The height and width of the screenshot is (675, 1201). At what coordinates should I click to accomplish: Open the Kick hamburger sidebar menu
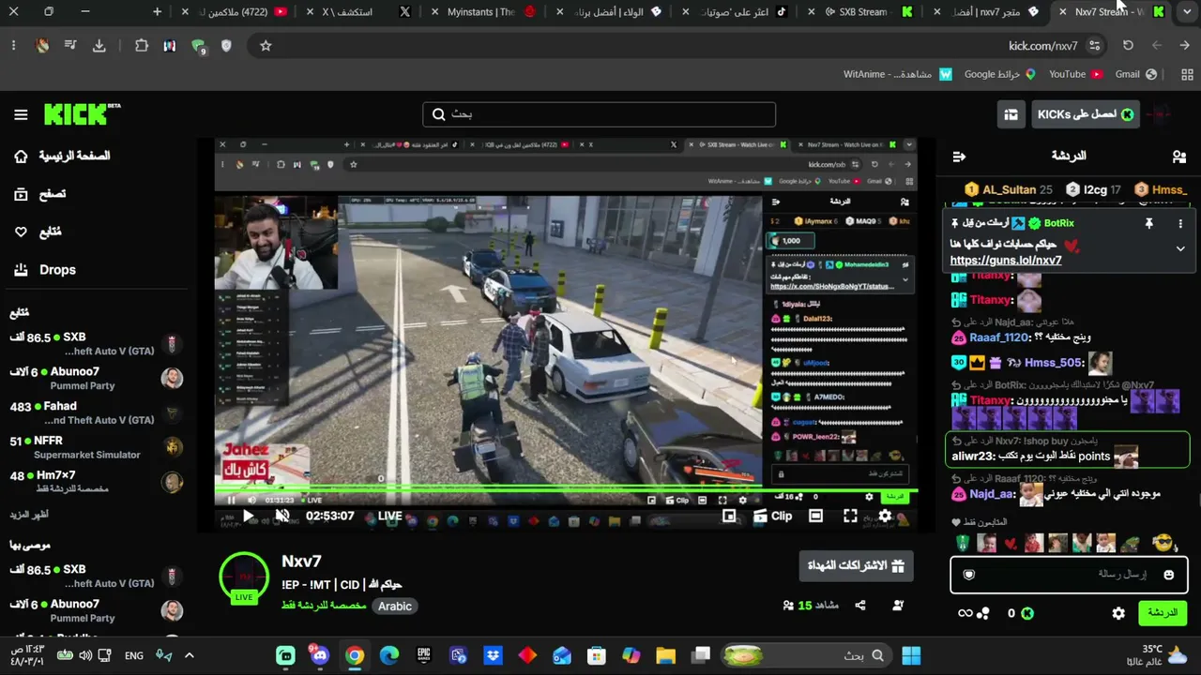pos(21,114)
